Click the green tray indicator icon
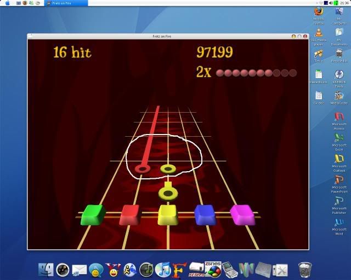This screenshot has height=280, width=351. coord(336,3)
